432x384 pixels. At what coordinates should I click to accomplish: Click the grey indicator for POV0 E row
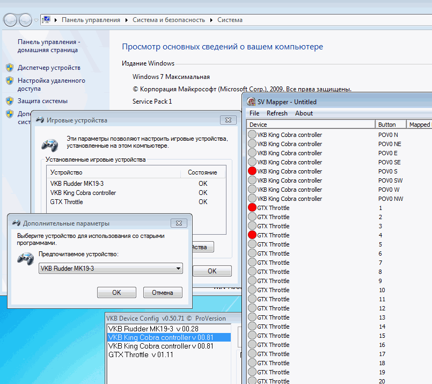(x=252, y=153)
